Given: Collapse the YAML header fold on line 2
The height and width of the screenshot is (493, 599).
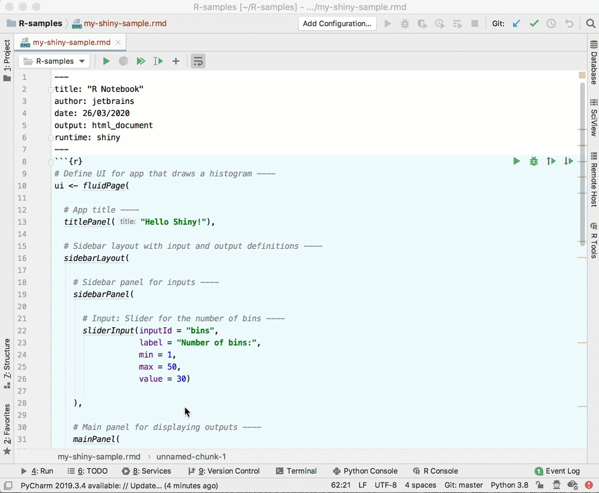Looking at the screenshot, I should coord(50,90).
